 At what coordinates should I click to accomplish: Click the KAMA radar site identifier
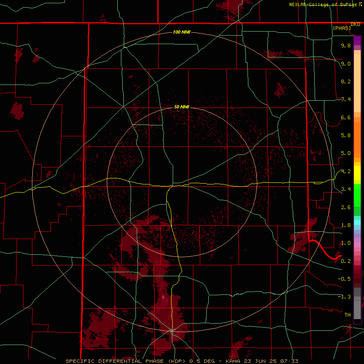tap(233, 361)
